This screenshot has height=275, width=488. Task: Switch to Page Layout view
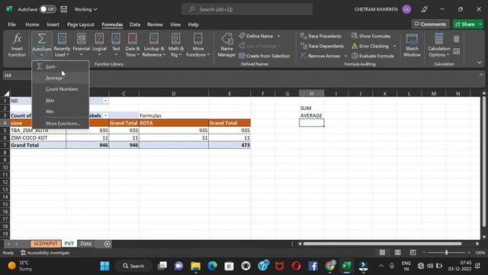tap(397, 253)
